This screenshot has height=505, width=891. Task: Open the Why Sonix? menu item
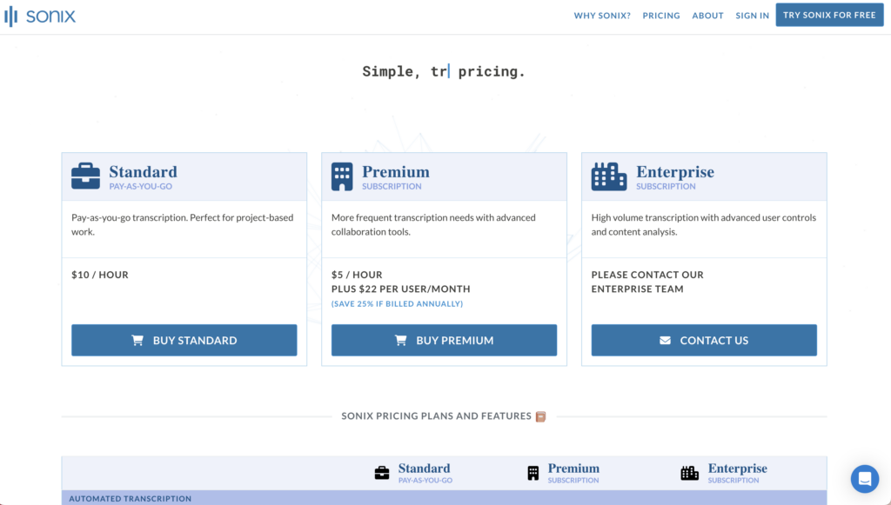pos(602,16)
